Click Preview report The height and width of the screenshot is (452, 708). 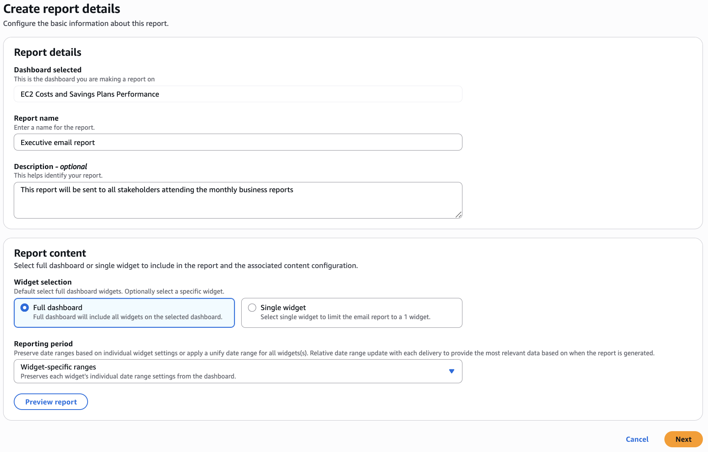(x=51, y=402)
